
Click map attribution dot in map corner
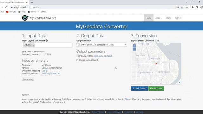coord(180,82)
